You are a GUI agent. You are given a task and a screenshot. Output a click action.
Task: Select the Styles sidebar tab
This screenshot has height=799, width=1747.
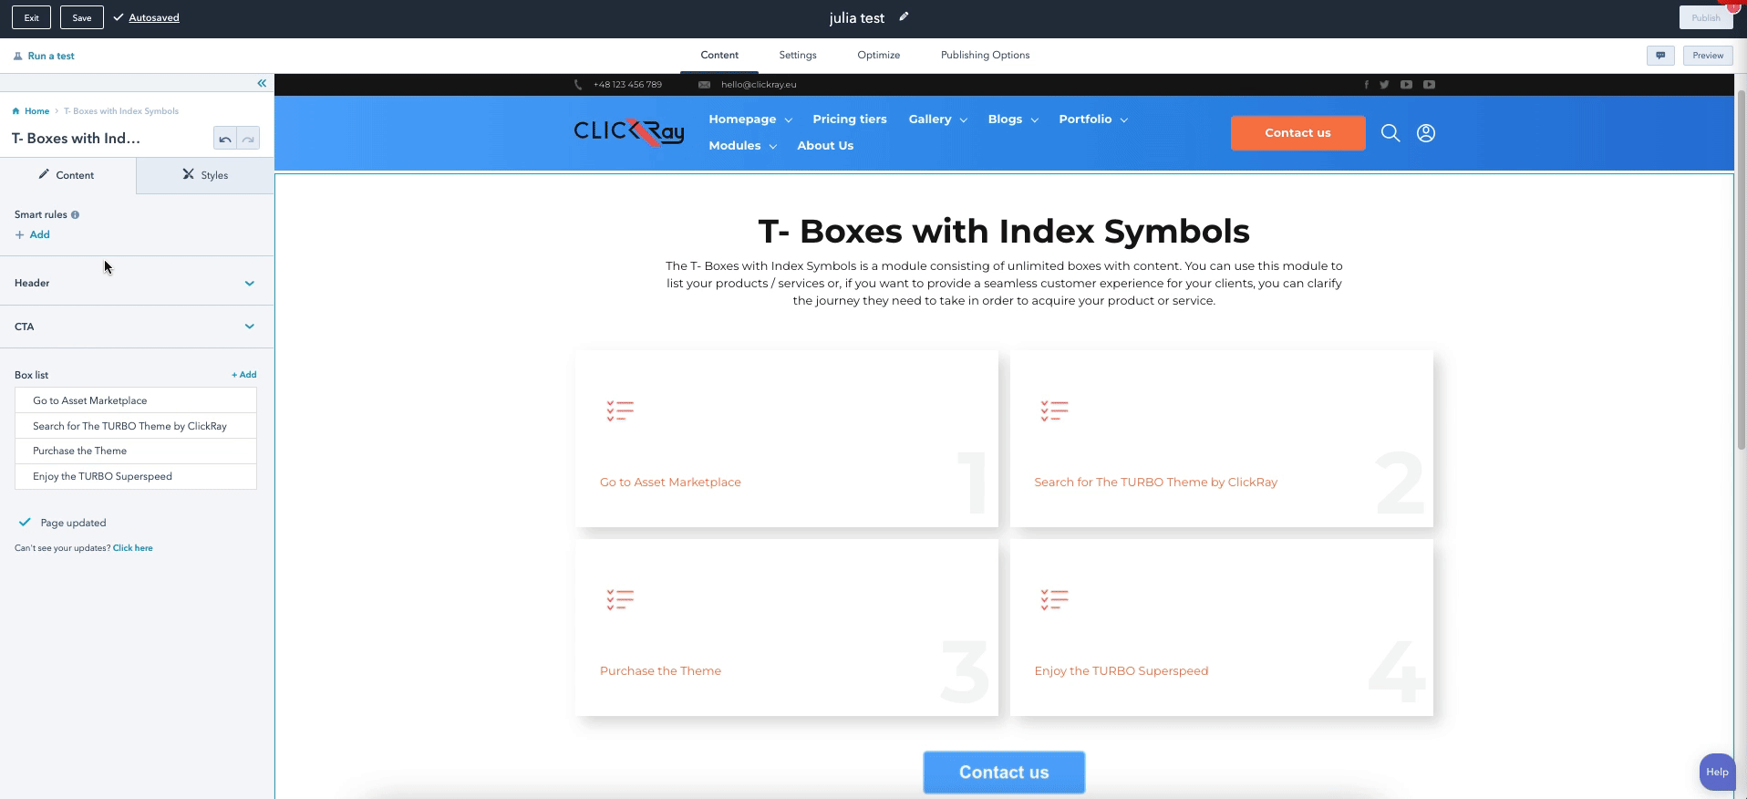(205, 175)
